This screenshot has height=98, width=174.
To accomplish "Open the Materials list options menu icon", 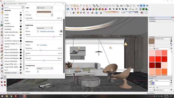I will [x=23, y=10].
